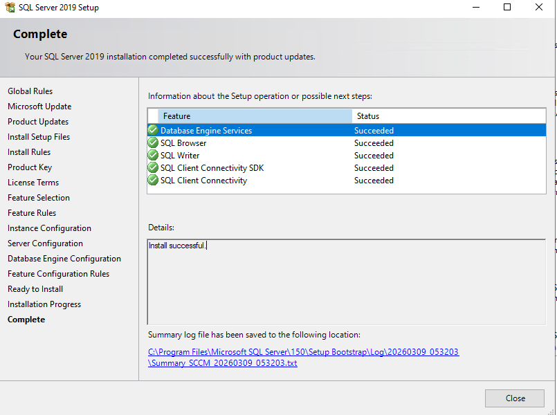
Task: Minimize the SQL Server Setup window
Action: coord(475,8)
